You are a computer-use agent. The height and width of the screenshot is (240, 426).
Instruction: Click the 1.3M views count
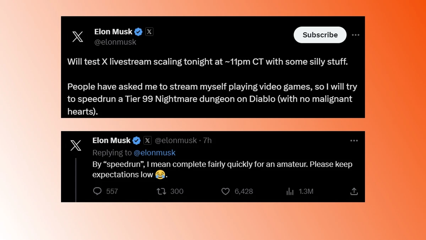[x=306, y=191]
